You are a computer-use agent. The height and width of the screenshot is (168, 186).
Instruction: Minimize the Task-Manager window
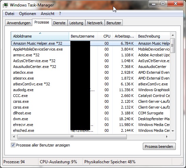(x=154, y=4)
